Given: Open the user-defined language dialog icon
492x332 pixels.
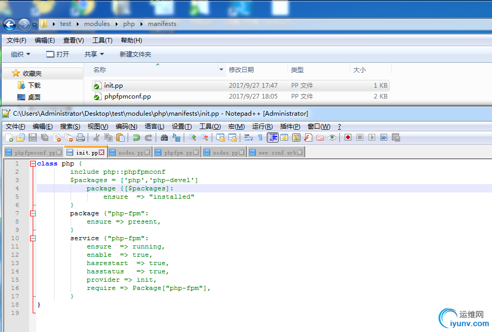Looking at the screenshot, I should pyautogui.click(x=284, y=137).
